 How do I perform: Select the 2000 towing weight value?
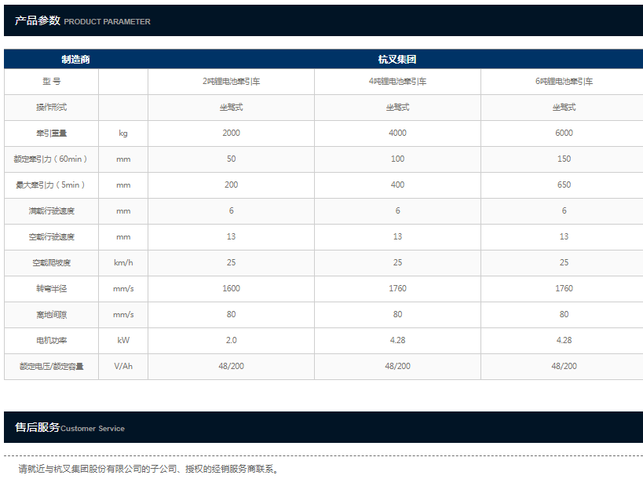pyautogui.click(x=232, y=133)
